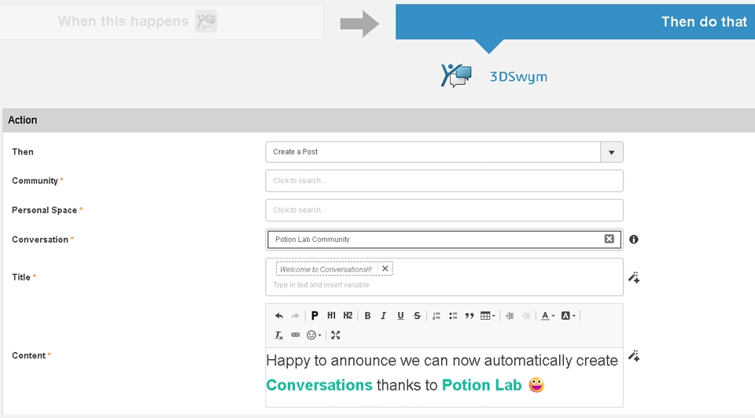Click the 'Potion Lab' green text in content
Image resolution: width=755 pixels, height=418 pixels.
coord(481,385)
